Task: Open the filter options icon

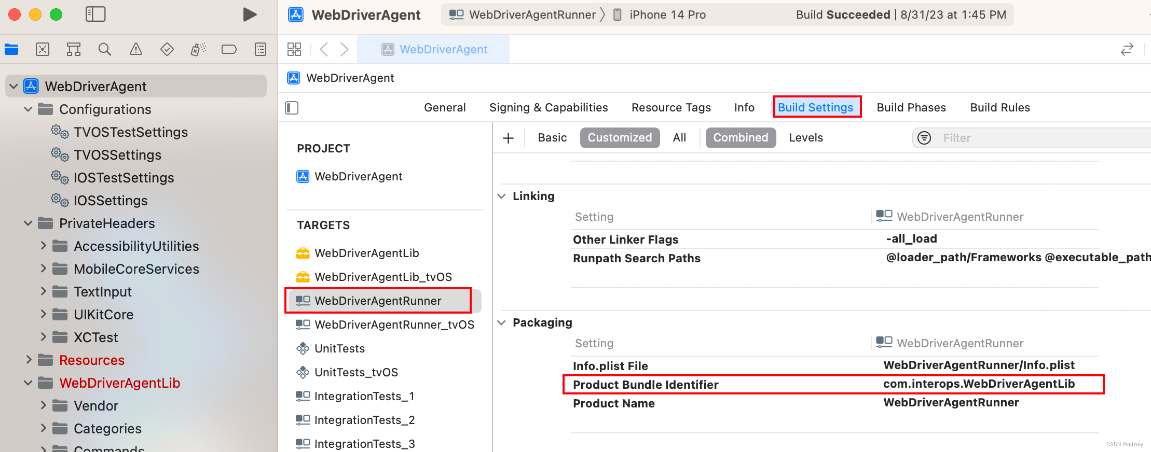Action: [925, 138]
